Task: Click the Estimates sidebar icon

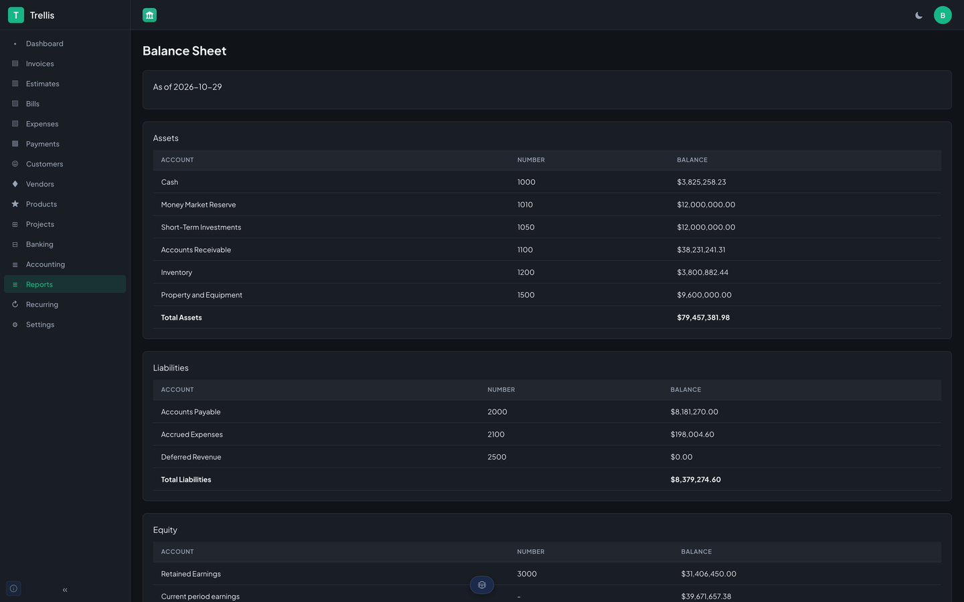Action: point(15,84)
